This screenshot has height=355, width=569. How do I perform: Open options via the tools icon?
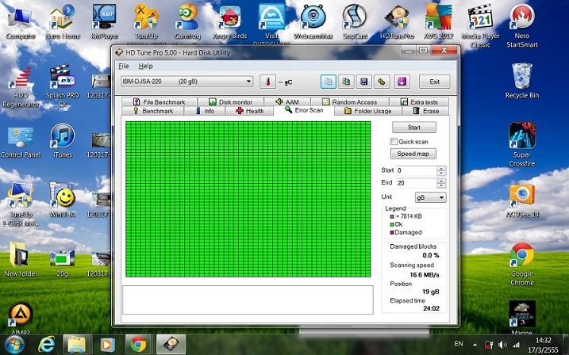(x=381, y=82)
